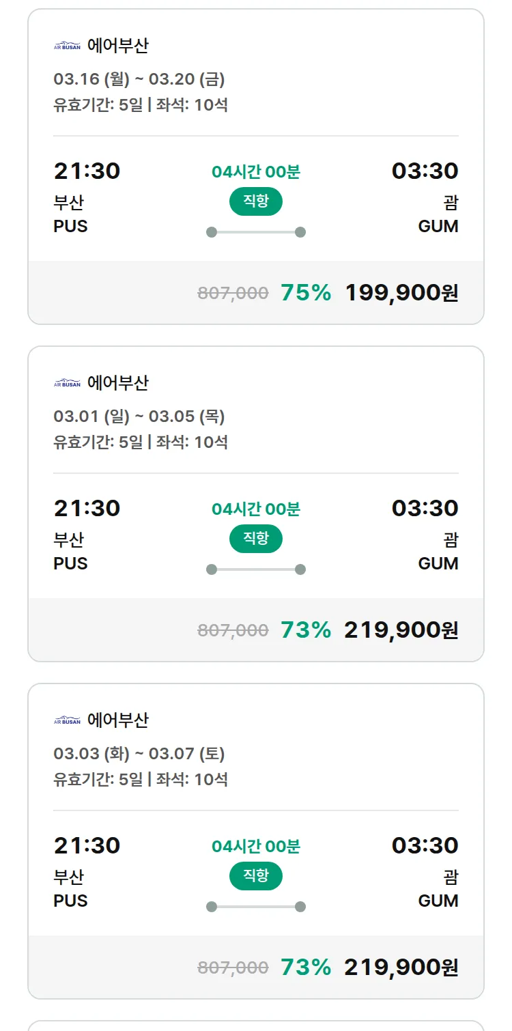Select the 199,900원 fare
This screenshot has height=1031, width=512.
[401, 293]
